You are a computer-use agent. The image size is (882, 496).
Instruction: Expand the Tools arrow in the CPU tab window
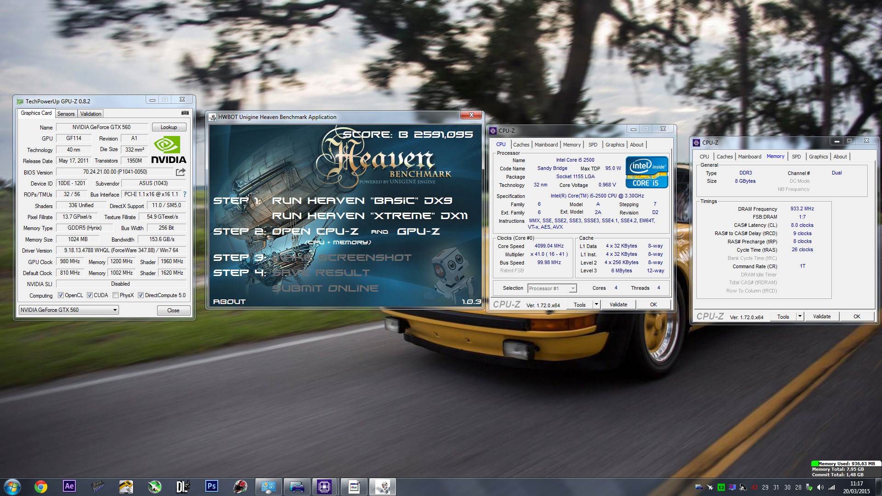tap(596, 304)
